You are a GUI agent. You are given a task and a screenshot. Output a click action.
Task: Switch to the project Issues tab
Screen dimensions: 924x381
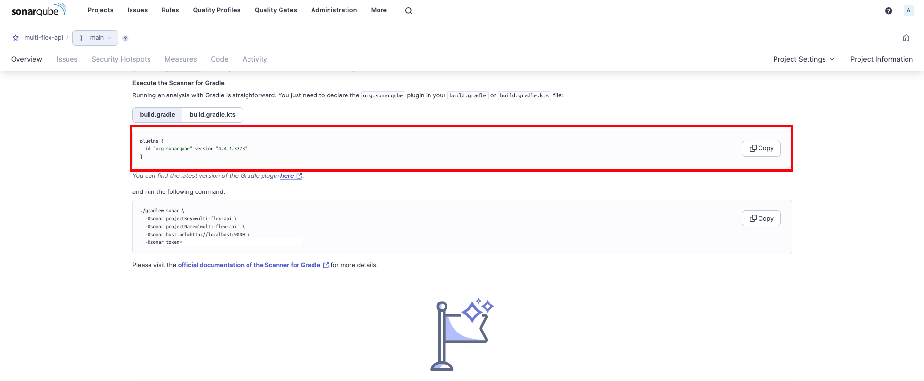tap(67, 59)
